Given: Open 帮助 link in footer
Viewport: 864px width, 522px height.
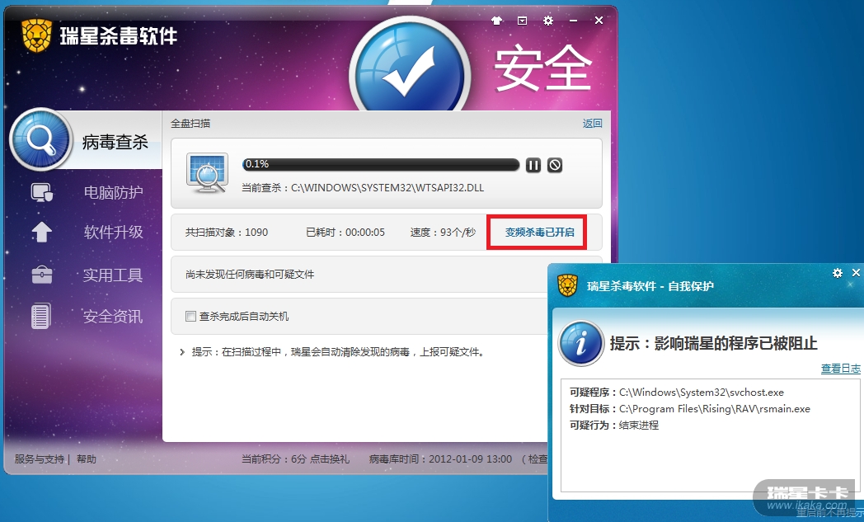Looking at the screenshot, I should 86,459.
